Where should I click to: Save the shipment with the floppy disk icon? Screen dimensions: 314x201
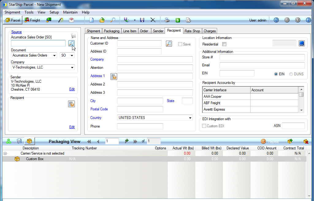pyautogui.click(x=142, y=20)
